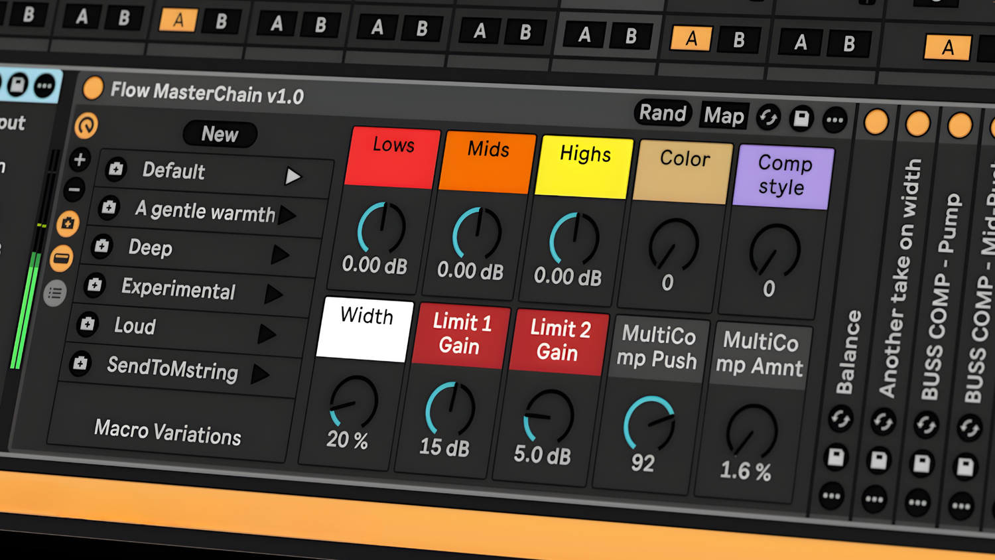Image resolution: width=995 pixels, height=560 pixels.
Task: Launch the Default variation play arrow
Action: point(293,176)
